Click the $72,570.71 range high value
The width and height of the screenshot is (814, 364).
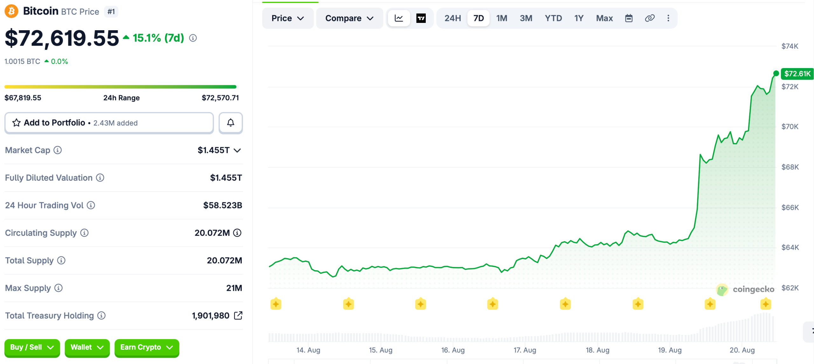[220, 98]
